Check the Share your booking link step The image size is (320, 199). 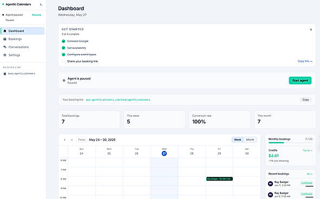[x=63, y=61]
